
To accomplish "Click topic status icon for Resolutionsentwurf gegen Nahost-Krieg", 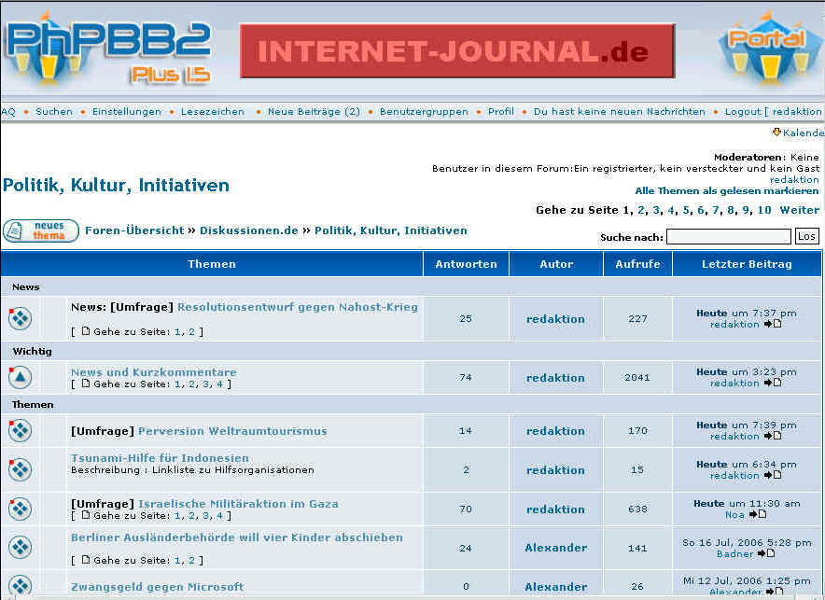I will 20,318.
